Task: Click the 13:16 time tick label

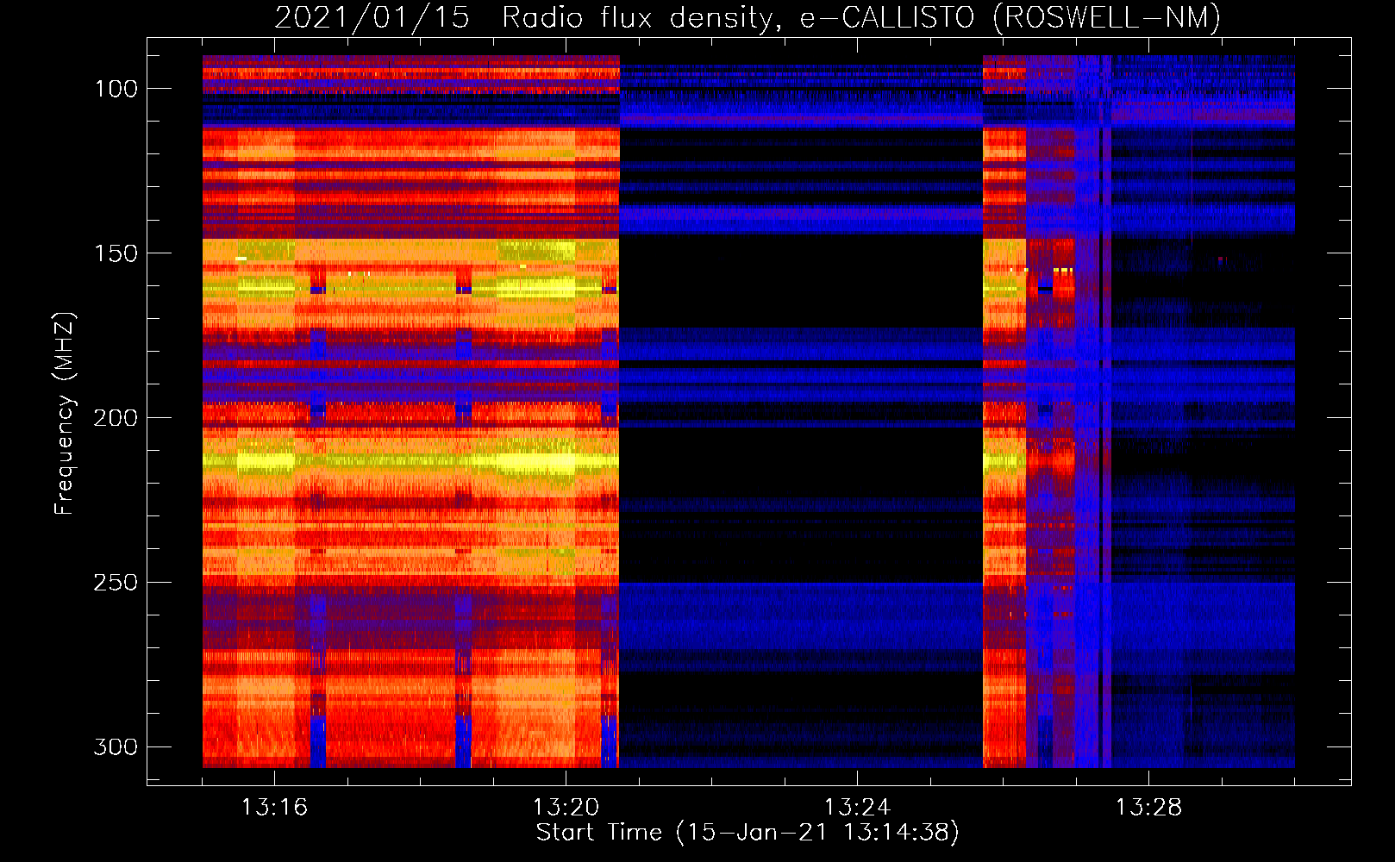Action: 274,808
